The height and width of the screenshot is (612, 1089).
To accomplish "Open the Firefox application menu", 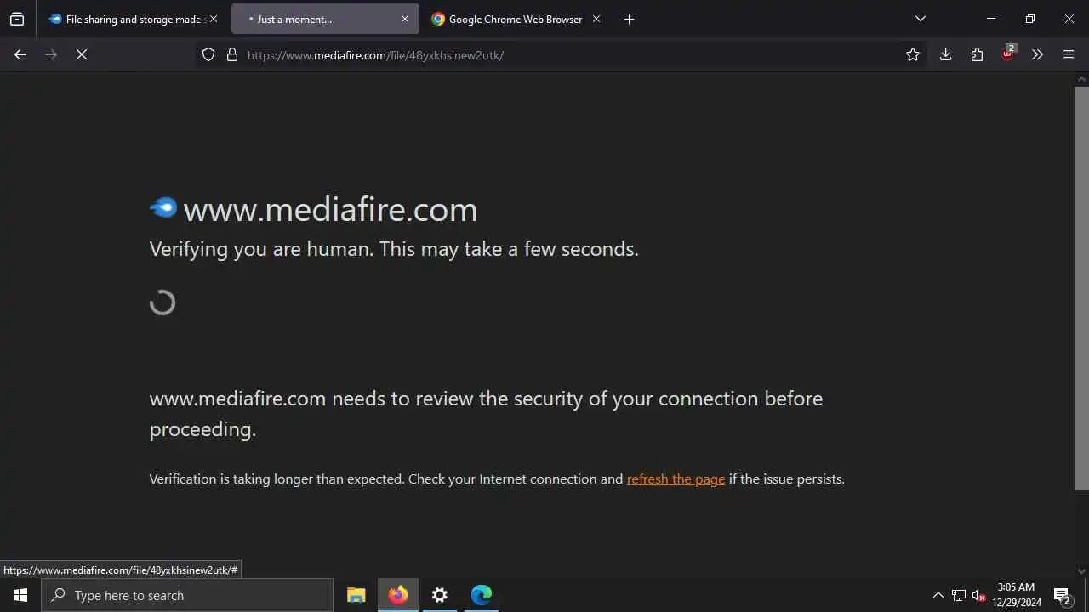I will (x=1069, y=54).
